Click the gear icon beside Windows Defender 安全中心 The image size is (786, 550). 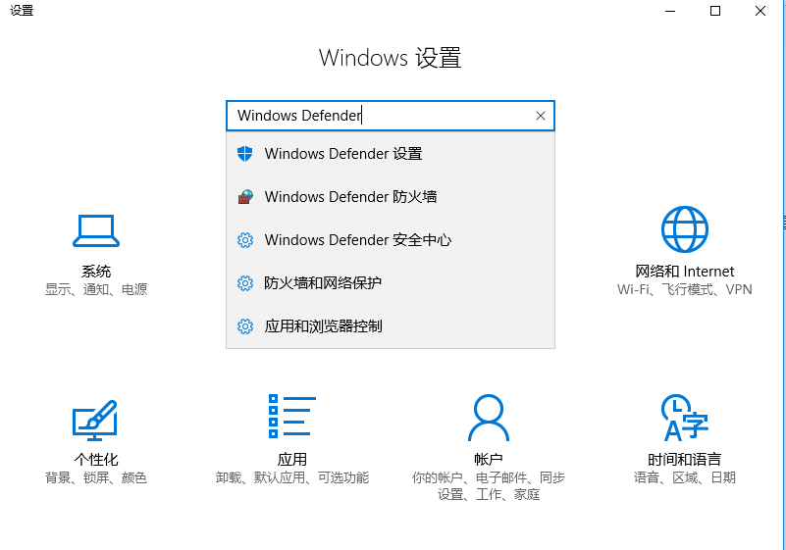point(245,240)
